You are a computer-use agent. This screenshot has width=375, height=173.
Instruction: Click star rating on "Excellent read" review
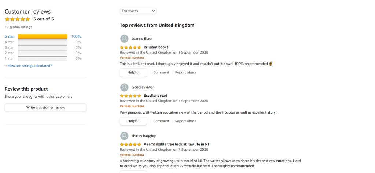[x=130, y=96]
